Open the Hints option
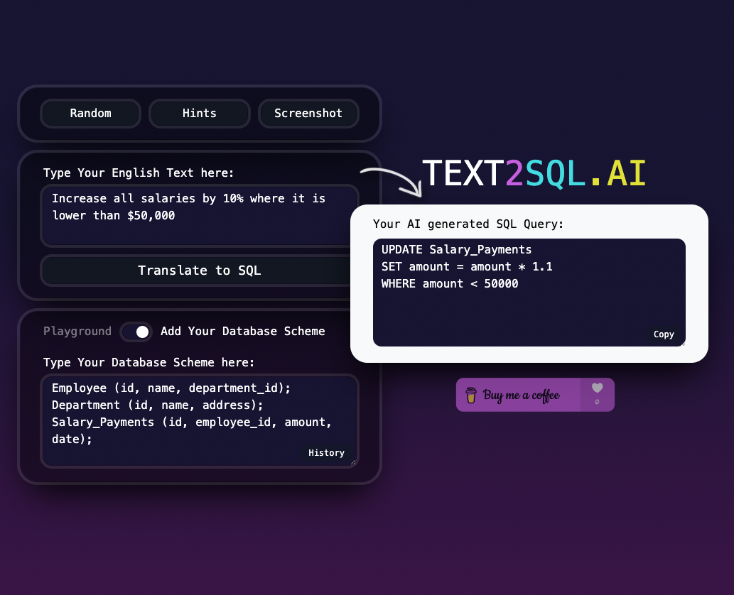The width and height of the screenshot is (734, 595). 199,114
